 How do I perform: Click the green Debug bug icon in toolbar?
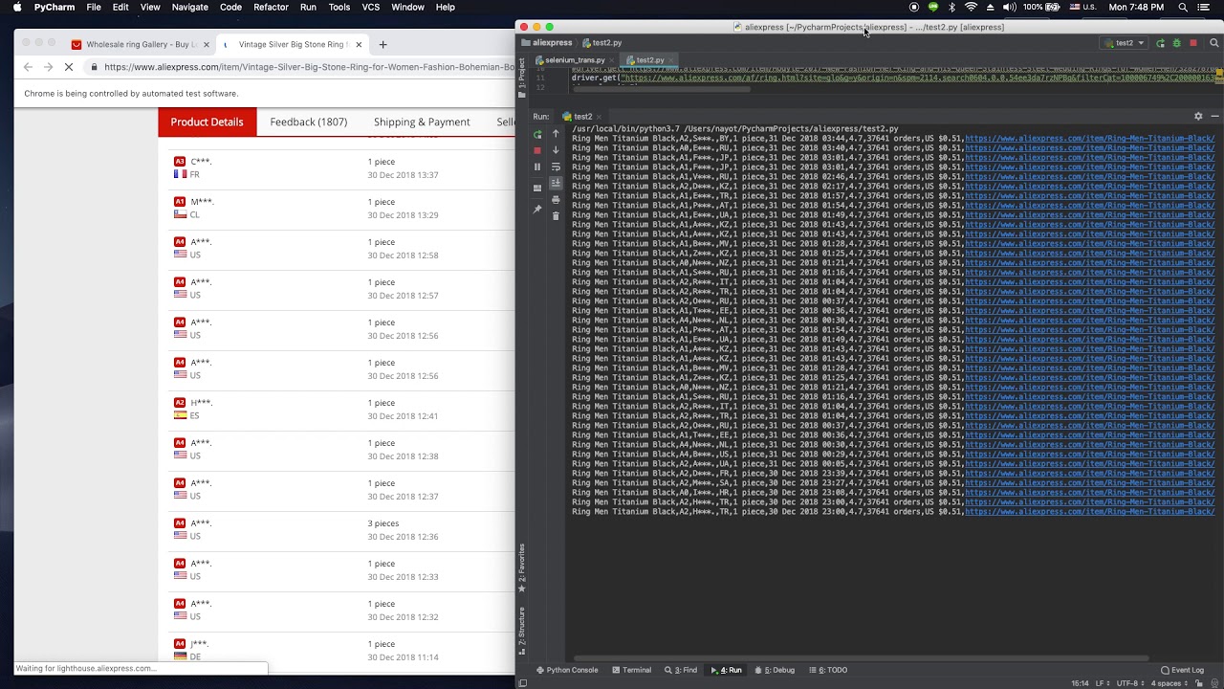click(1176, 43)
